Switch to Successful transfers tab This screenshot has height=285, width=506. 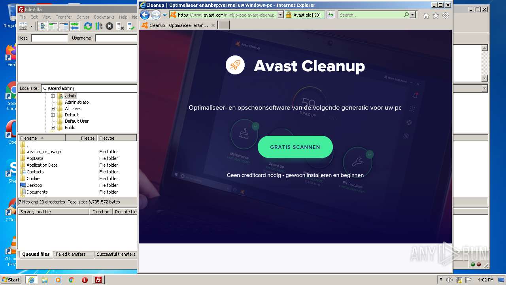[x=116, y=254]
